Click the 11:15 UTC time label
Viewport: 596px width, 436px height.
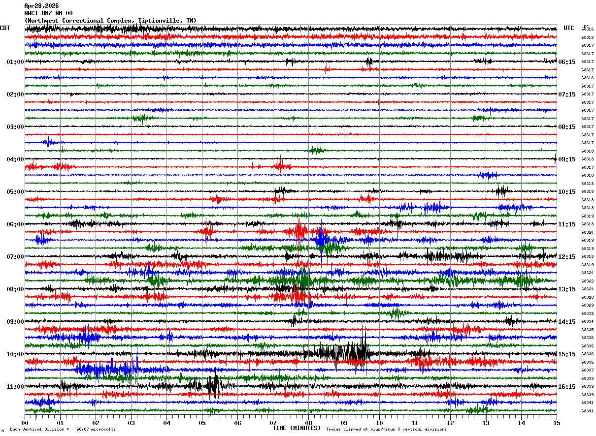[567, 224]
